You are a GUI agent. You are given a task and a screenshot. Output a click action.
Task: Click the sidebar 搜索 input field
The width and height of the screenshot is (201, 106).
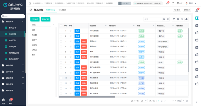pyautogui.click(x=13, y=16)
